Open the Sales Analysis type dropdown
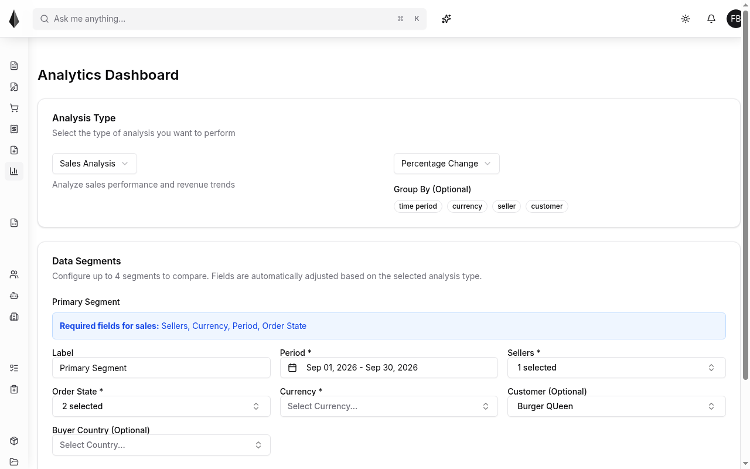 [94, 164]
